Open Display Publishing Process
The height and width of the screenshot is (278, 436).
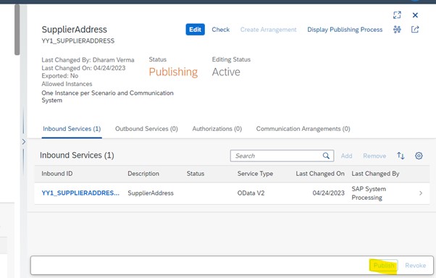pos(345,30)
